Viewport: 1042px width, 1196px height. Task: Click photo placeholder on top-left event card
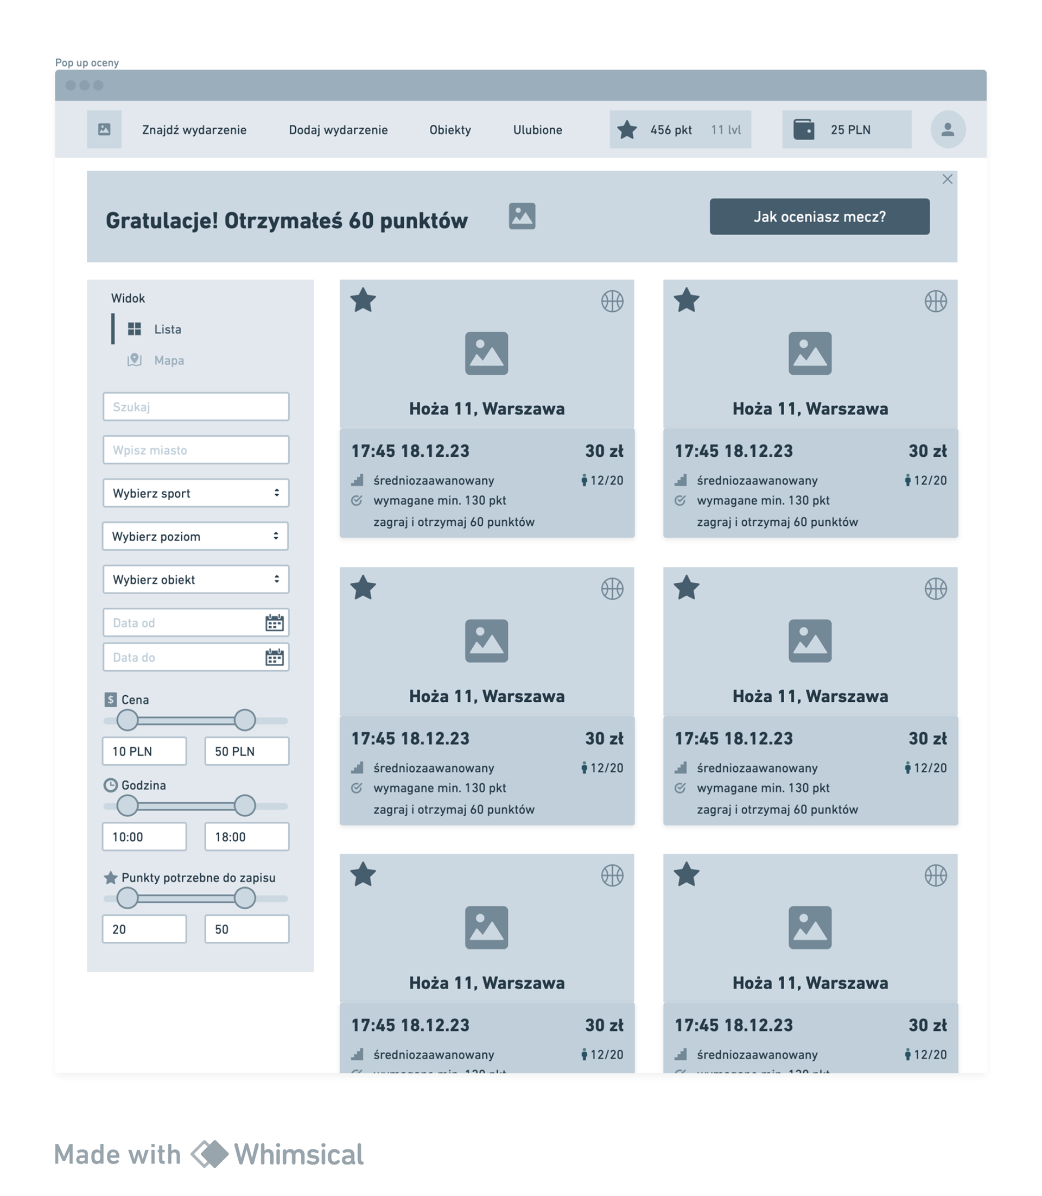pos(487,353)
